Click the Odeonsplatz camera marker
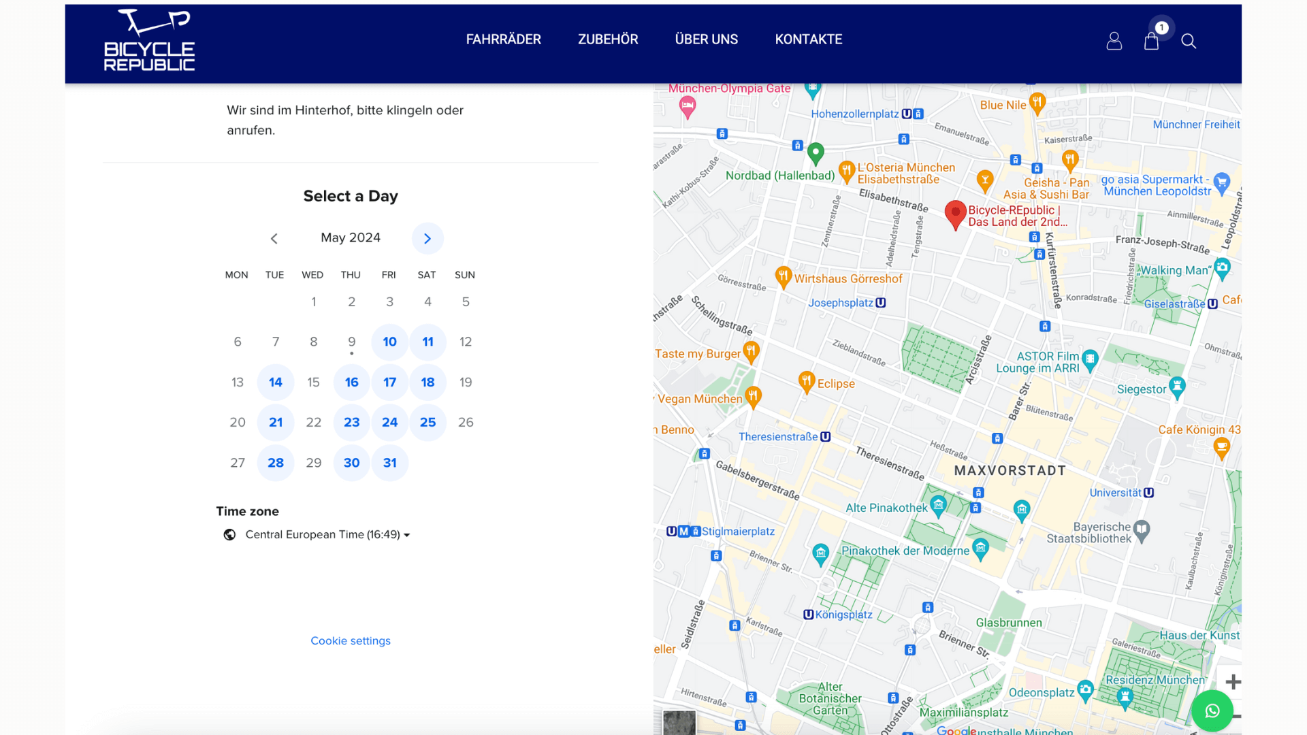The image size is (1307, 735). 1085,691
